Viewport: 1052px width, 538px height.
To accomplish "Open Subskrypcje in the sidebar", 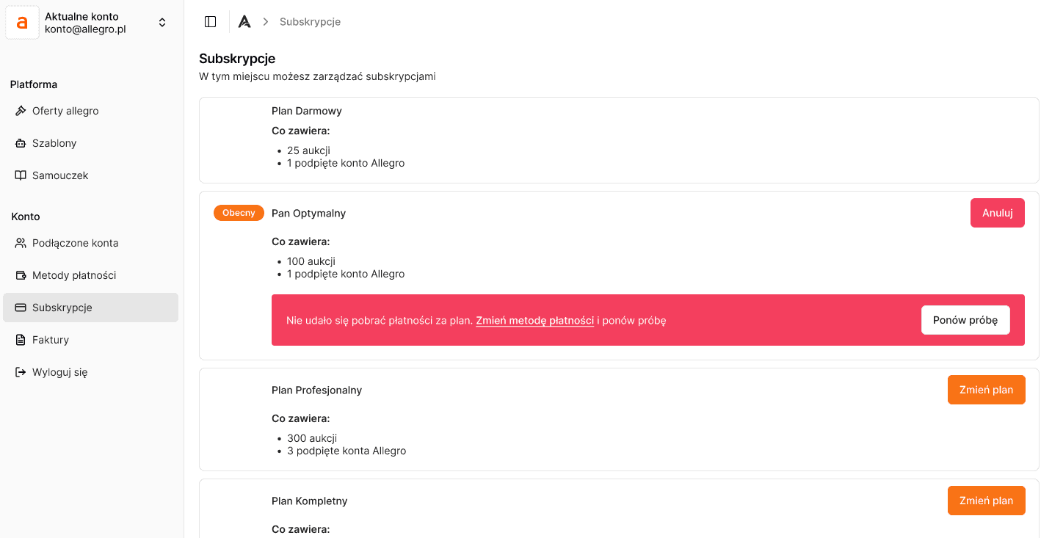I will point(62,308).
